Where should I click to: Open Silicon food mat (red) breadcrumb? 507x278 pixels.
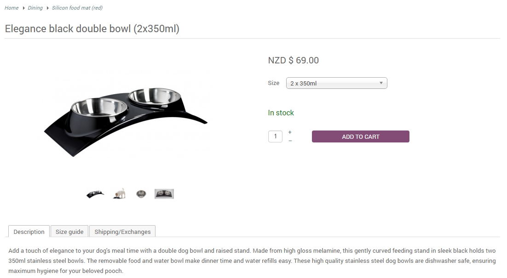77,8
